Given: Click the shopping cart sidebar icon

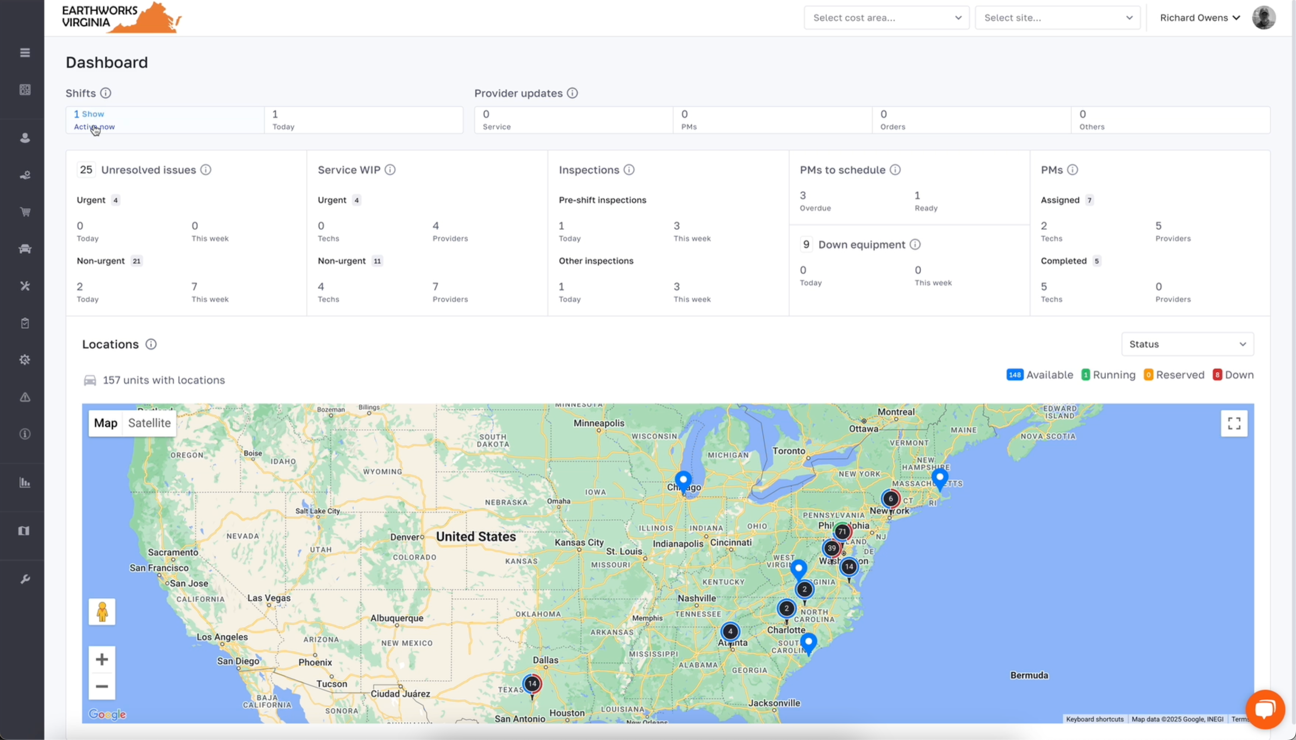Looking at the screenshot, I should tap(24, 212).
